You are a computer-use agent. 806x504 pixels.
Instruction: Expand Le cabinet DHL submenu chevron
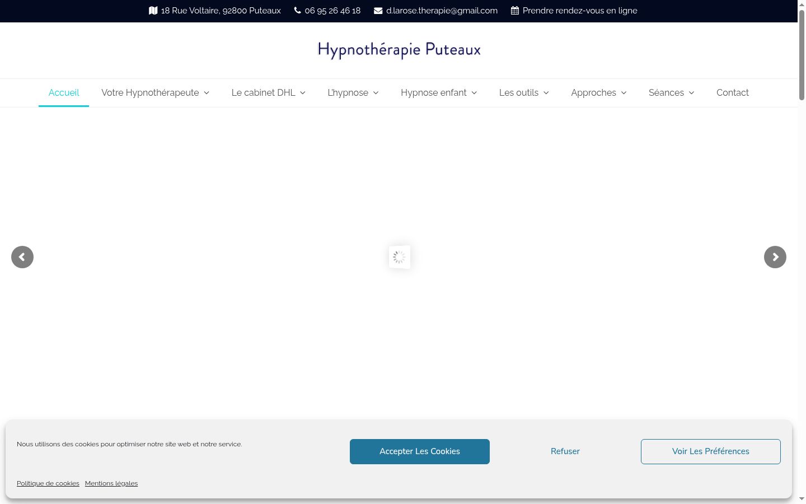[x=303, y=93]
